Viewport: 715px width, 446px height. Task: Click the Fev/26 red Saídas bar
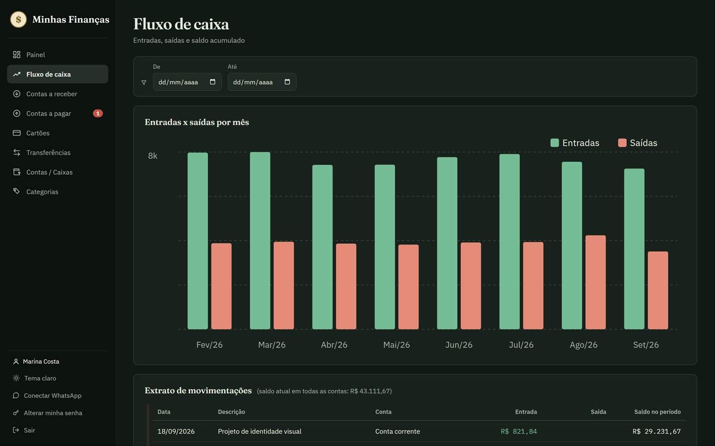(221, 286)
